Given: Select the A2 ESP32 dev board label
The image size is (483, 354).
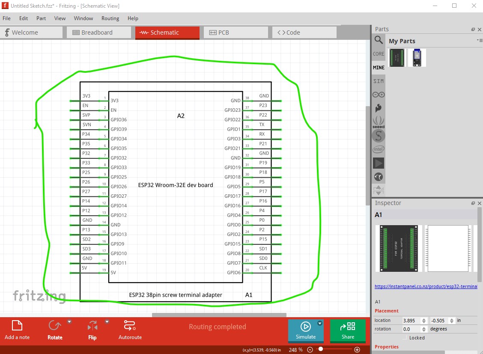Looking at the screenshot, I should coord(181,116).
